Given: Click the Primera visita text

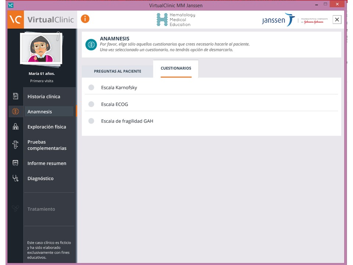Looking at the screenshot, I should pyautogui.click(x=42, y=81).
